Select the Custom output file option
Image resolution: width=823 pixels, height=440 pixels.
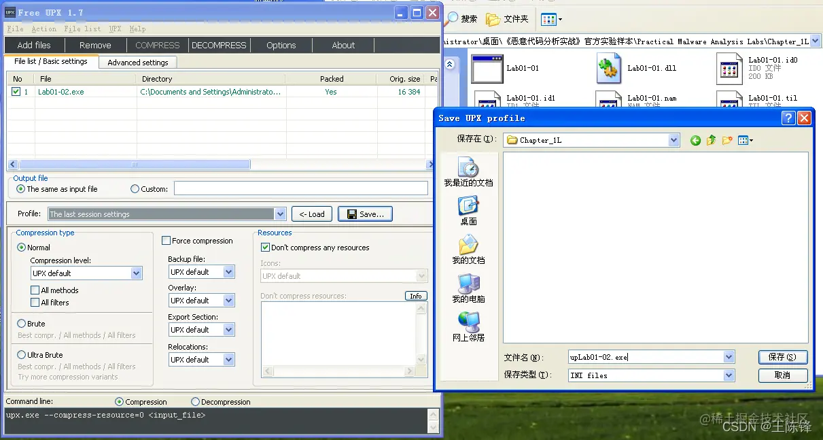coord(135,189)
